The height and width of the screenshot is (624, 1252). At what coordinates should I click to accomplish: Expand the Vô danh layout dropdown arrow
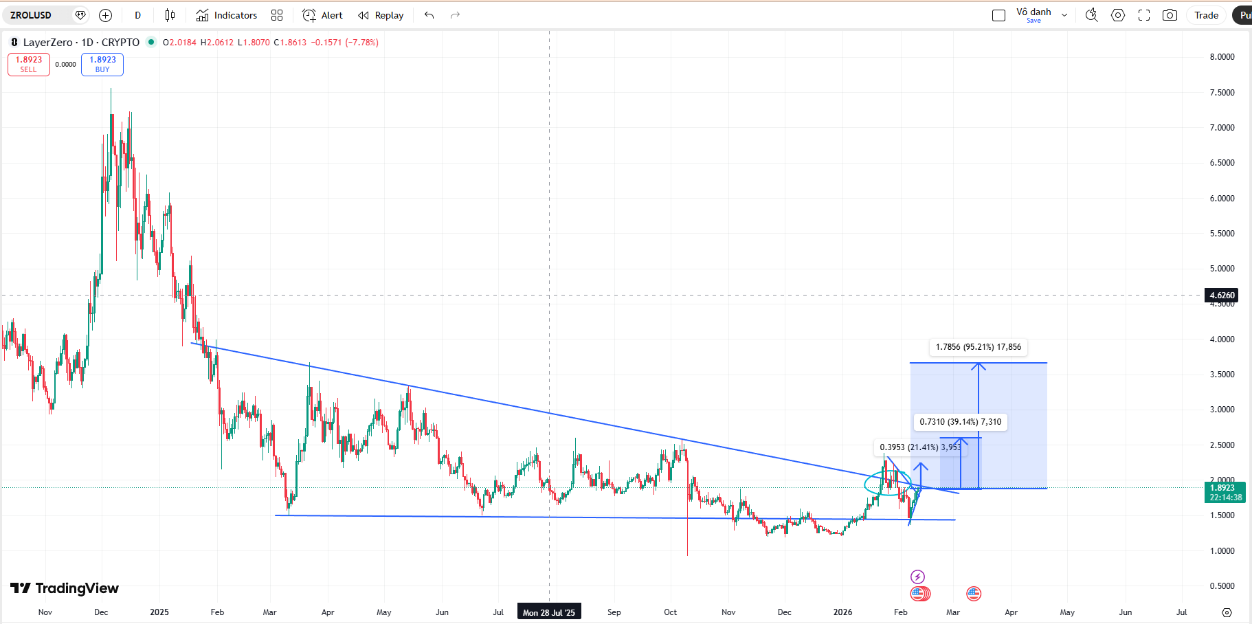pos(1064,15)
